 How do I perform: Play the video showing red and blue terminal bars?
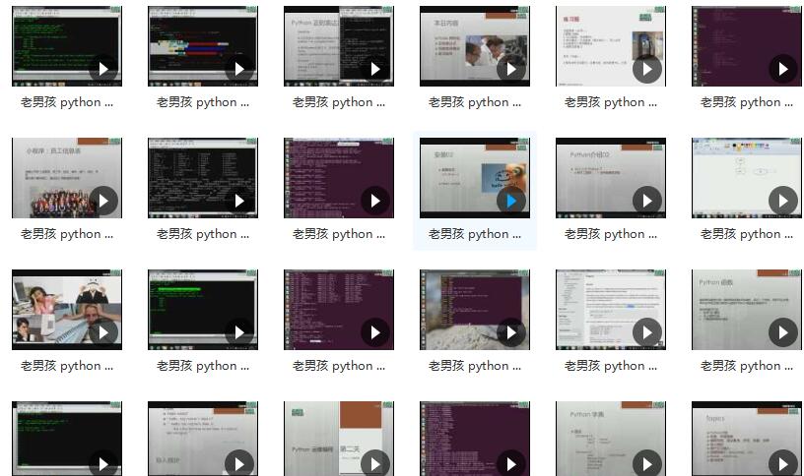coord(239,69)
